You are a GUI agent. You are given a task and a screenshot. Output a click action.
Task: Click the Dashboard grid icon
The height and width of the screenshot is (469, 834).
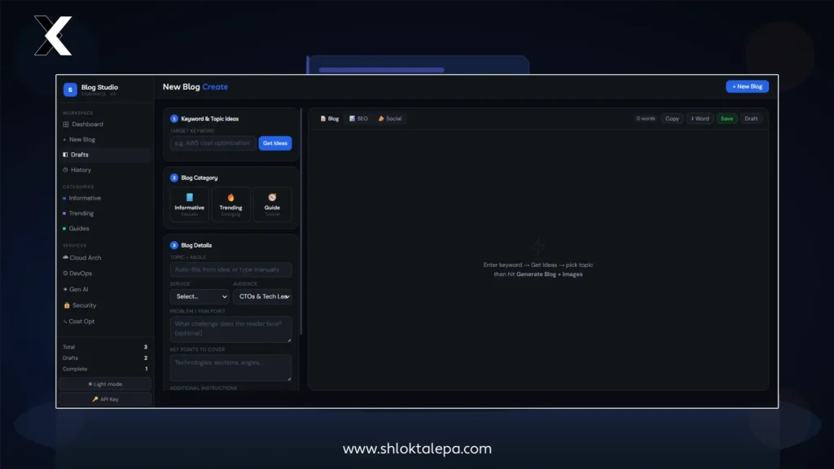[65, 125]
